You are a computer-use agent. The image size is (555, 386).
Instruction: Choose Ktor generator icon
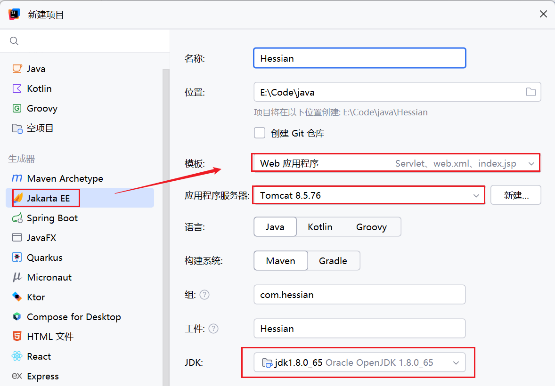[x=17, y=297]
